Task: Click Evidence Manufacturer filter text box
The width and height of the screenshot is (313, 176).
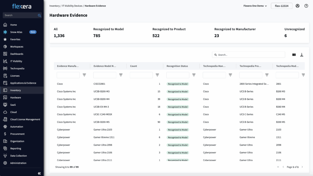Action: pos(68,75)
